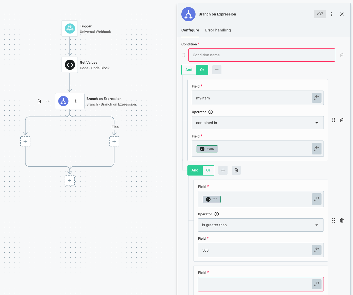Add condition with top-level plus button
Image resolution: width=353 pixels, height=295 pixels.
[x=217, y=70]
